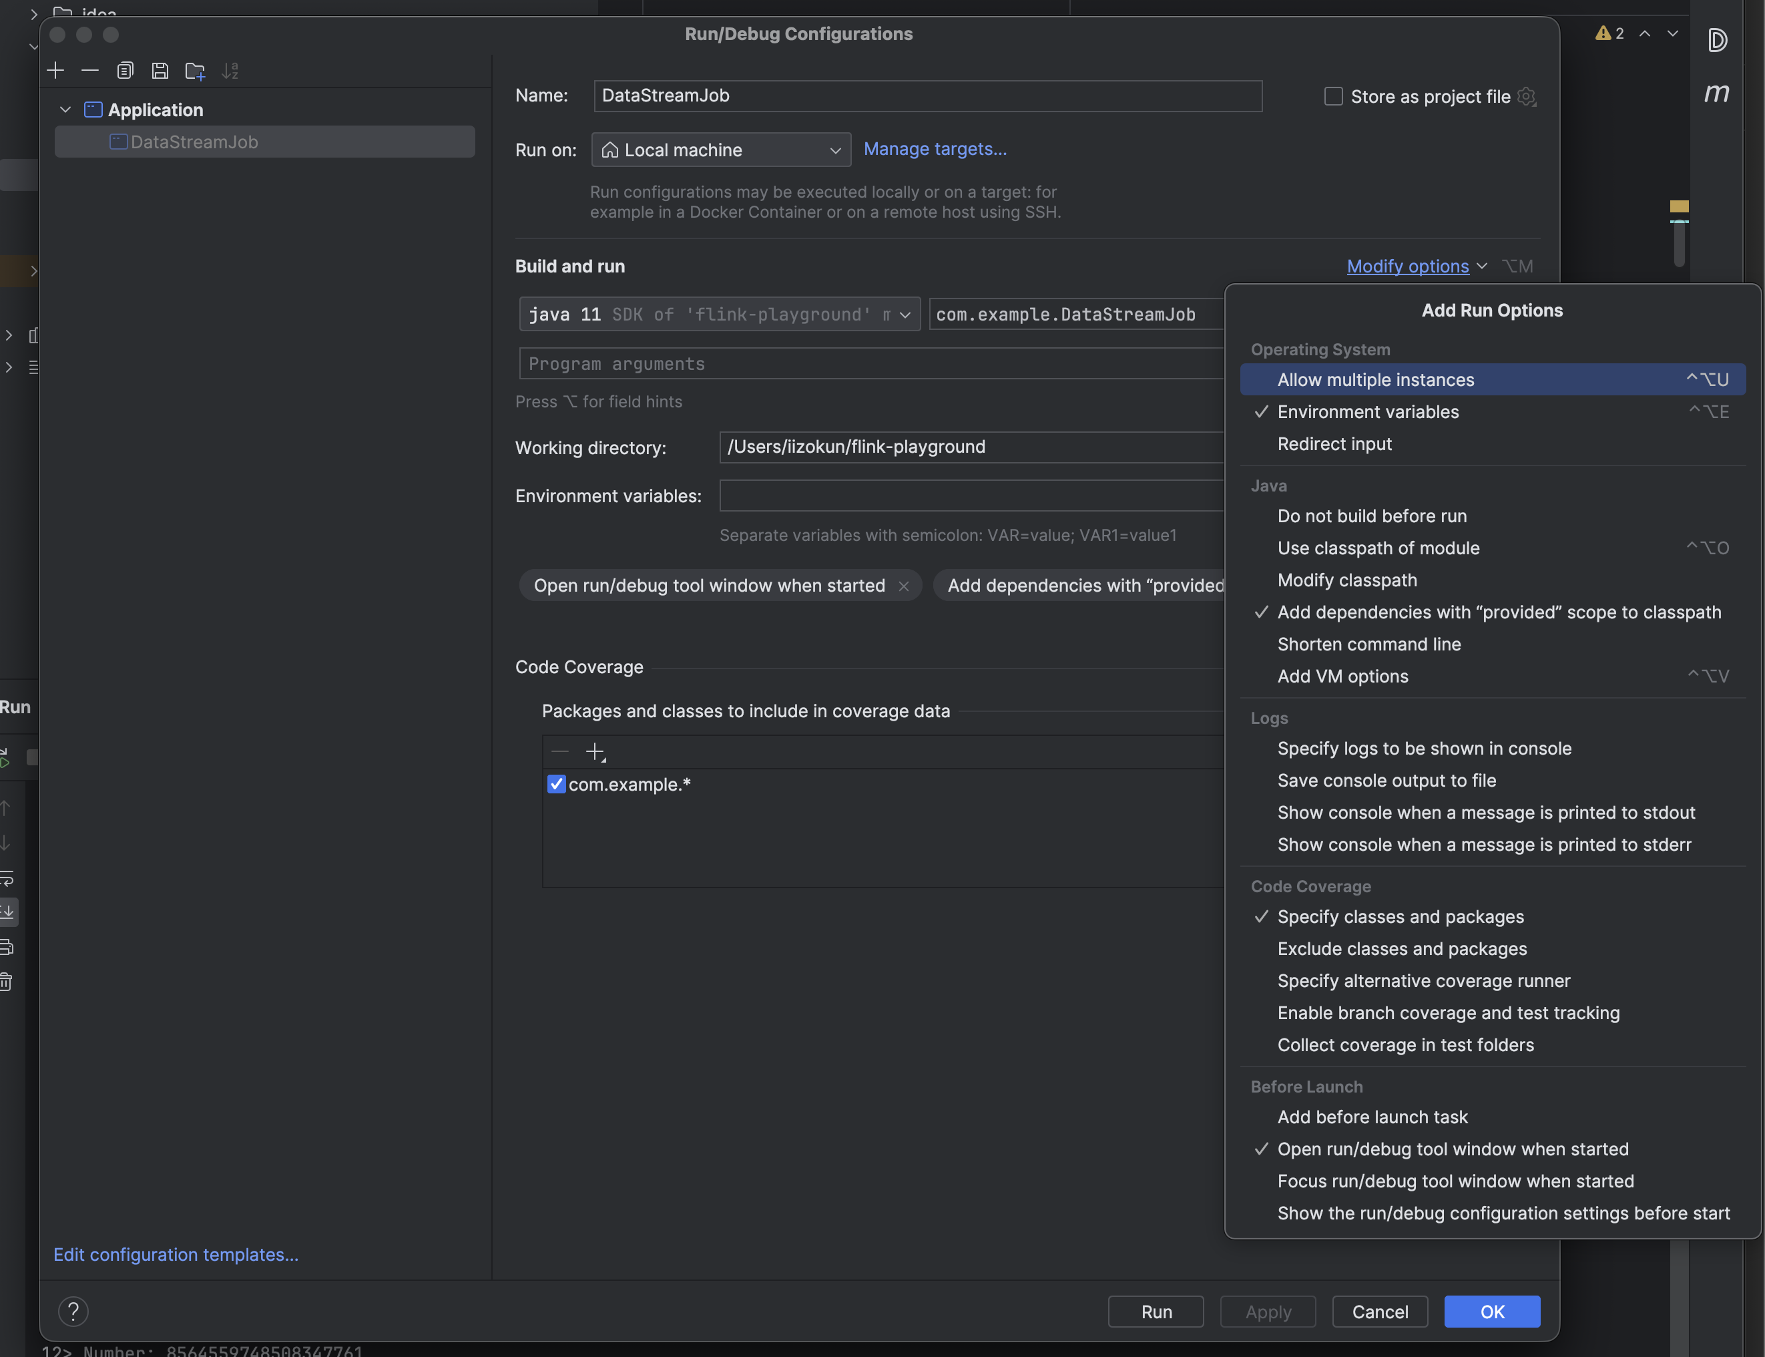1765x1357 pixels.
Task: Click the Environment variables field
Action: coord(972,496)
